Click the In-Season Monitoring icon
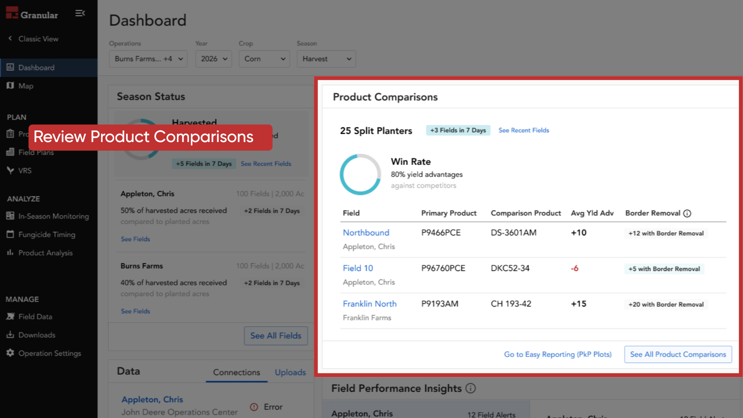This screenshot has width=743, height=418. [x=10, y=216]
